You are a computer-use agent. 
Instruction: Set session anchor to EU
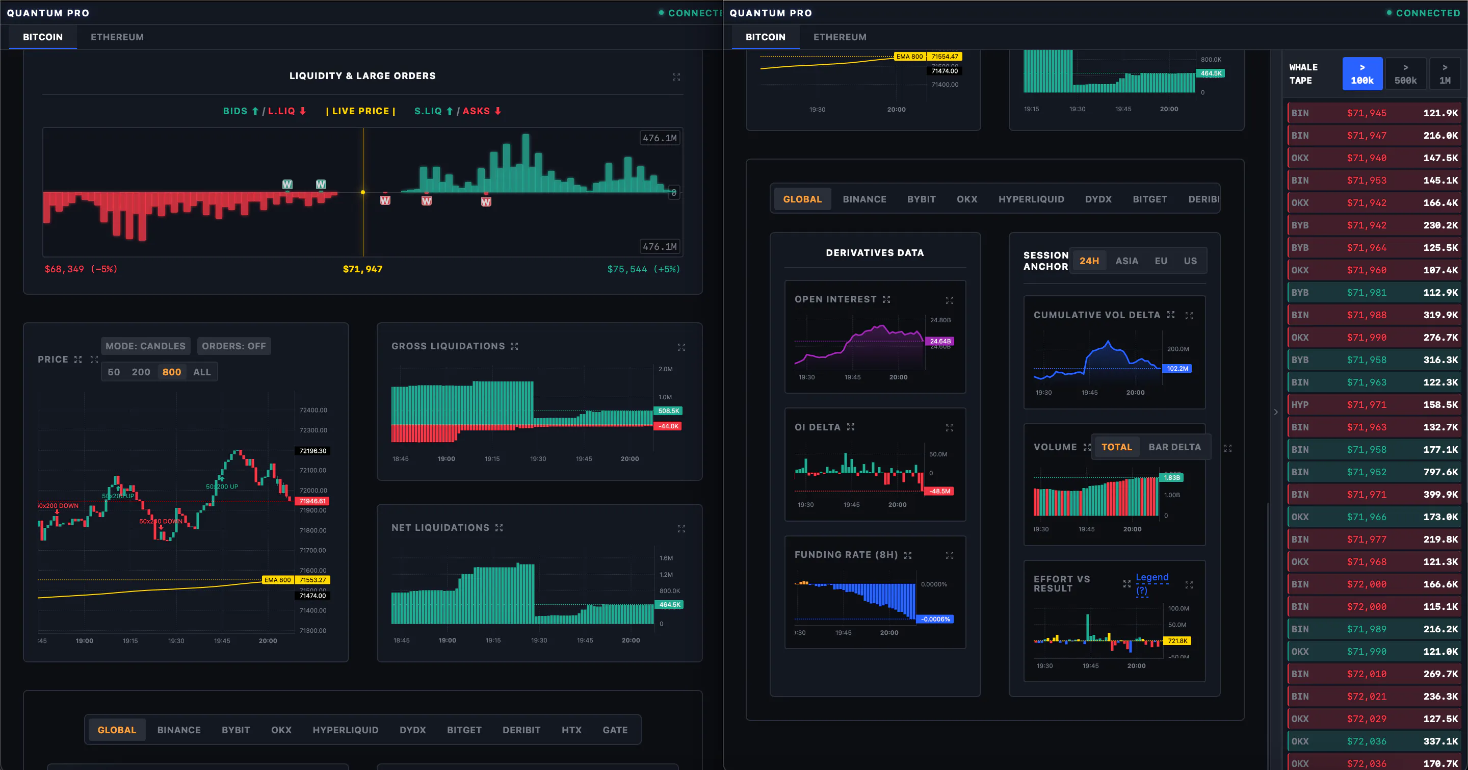point(1161,261)
